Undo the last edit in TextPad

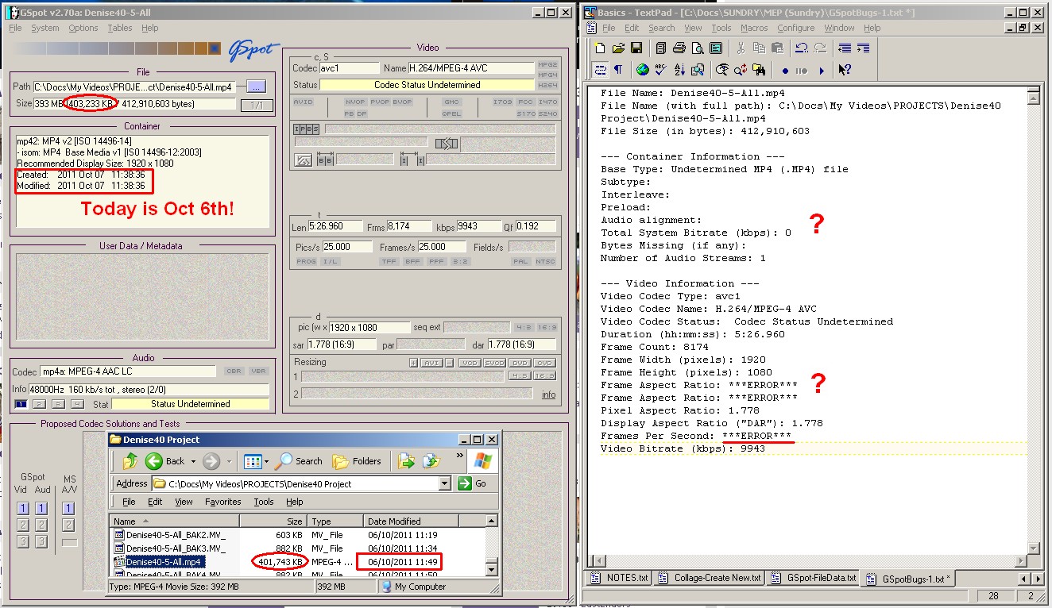[x=802, y=48]
